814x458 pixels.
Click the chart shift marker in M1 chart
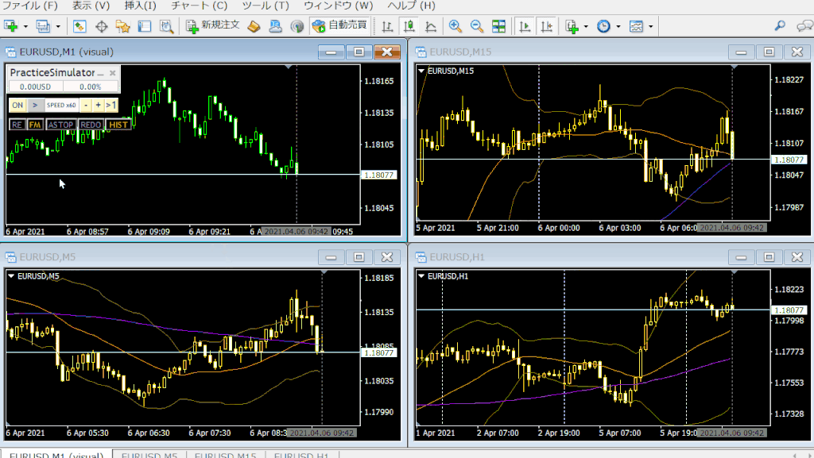(288, 67)
